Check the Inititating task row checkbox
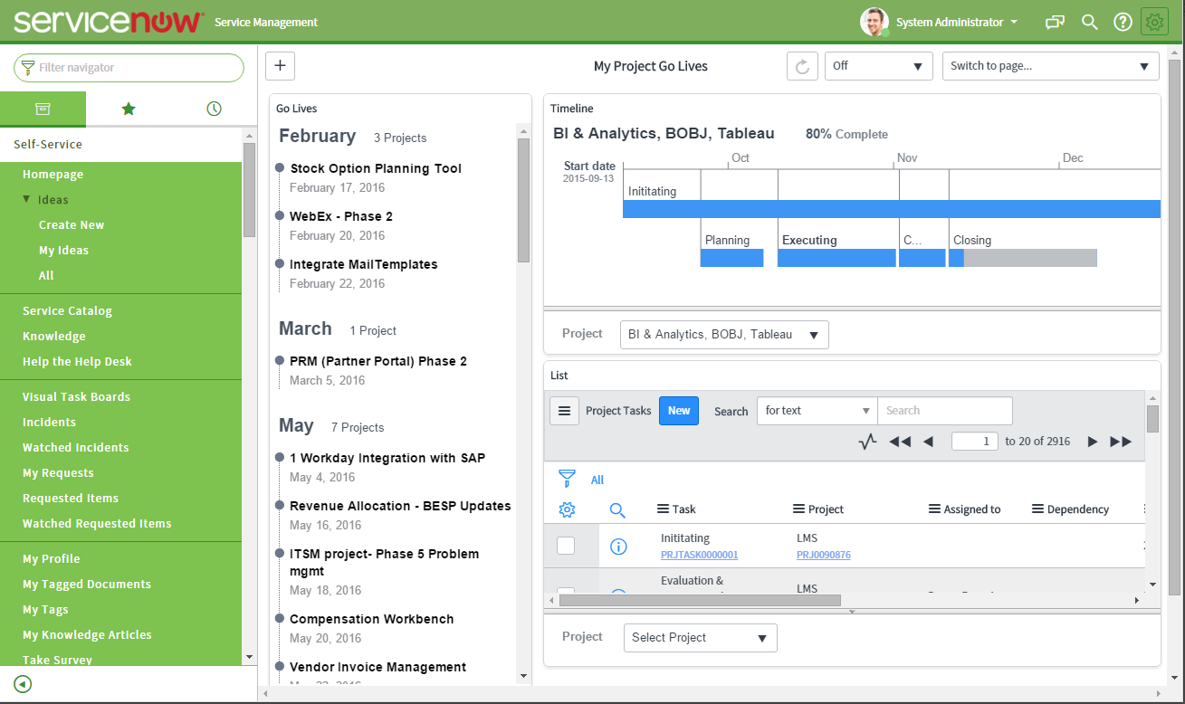 pyautogui.click(x=566, y=544)
